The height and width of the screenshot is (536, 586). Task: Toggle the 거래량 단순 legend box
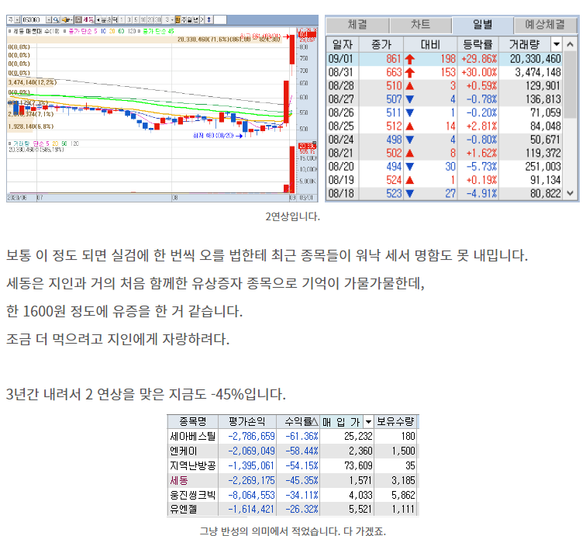(x=10, y=144)
